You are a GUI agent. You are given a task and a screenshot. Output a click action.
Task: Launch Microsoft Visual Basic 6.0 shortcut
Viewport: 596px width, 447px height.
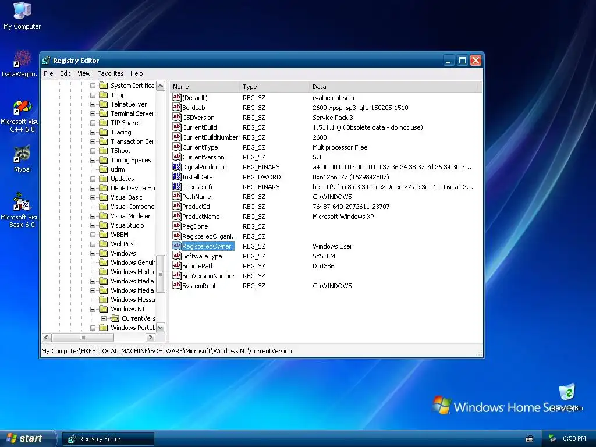20,210
